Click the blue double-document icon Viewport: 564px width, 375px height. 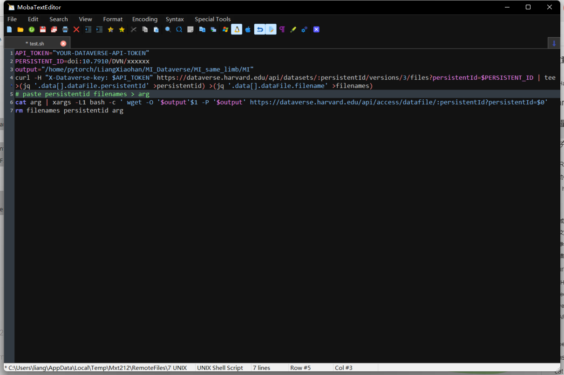click(x=202, y=29)
